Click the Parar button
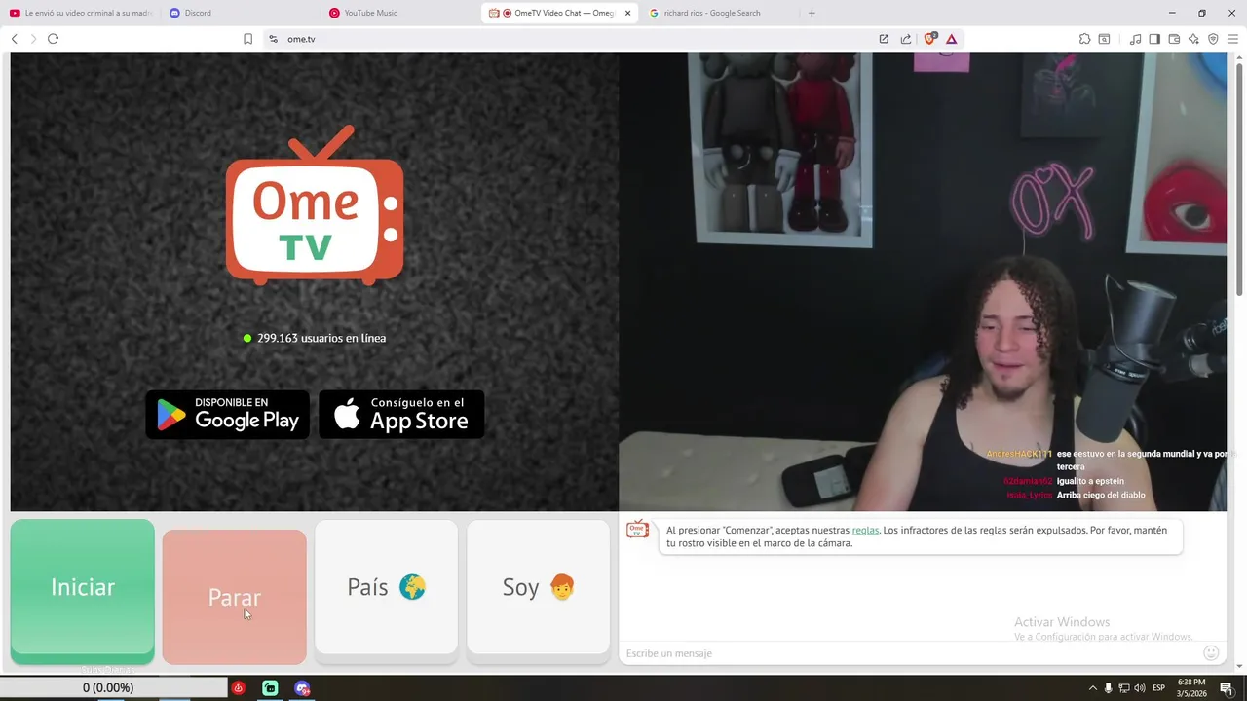Viewport: 1247px width, 701px height. (x=235, y=597)
